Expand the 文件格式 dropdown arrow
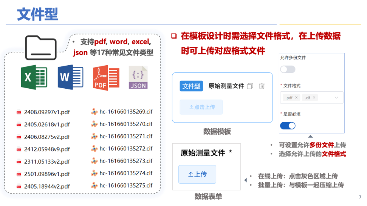367x206 pixels. [x=336, y=98]
